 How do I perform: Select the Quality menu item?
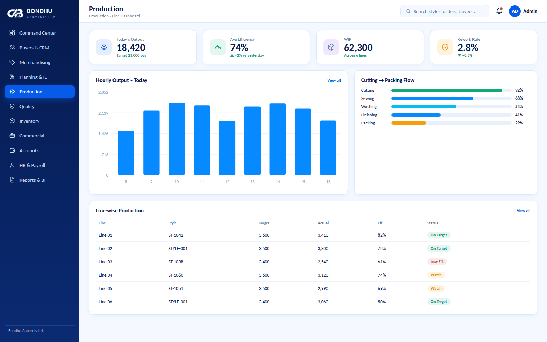[40, 106]
